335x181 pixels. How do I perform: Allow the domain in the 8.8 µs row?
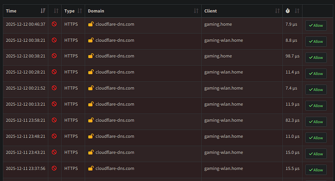(x=316, y=41)
